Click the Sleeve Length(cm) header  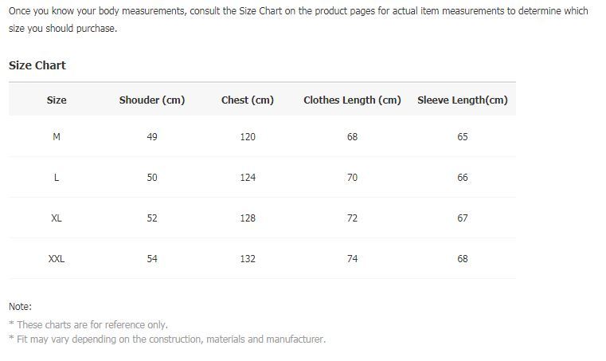[x=462, y=100]
